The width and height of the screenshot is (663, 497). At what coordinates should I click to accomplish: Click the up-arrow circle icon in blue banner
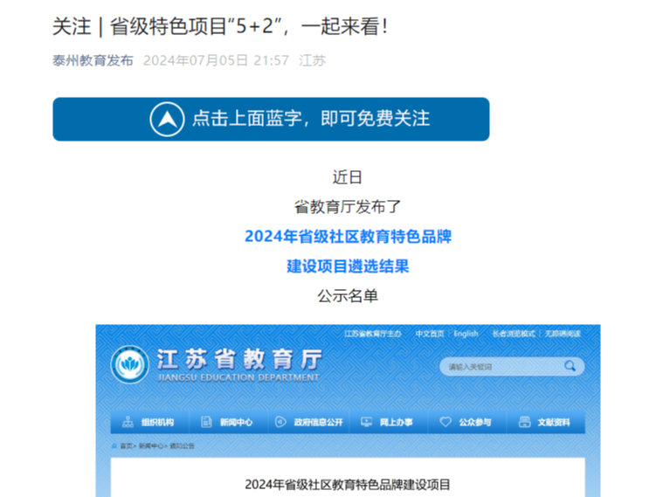167,119
